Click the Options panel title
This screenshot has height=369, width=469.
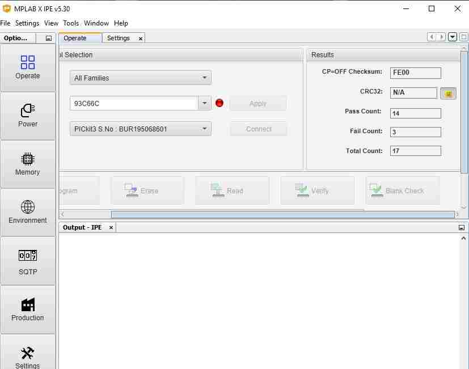(x=15, y=38)
